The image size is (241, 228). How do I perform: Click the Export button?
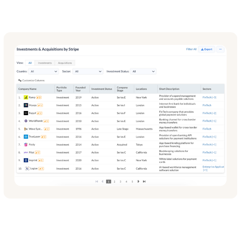click(x=207, y=49)
